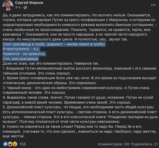This screenshot has width=159, height=148.
Task: Click highlighted line Я пристроился
Action: point(21,49)
